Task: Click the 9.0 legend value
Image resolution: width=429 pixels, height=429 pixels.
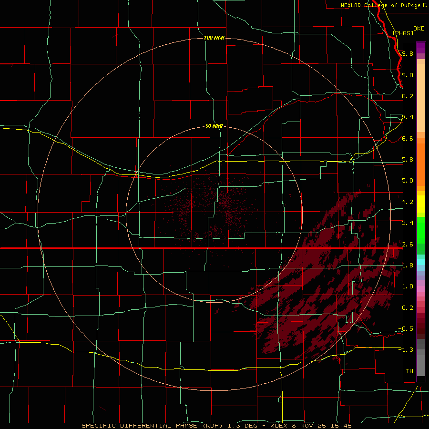Action: click(408, 75)
